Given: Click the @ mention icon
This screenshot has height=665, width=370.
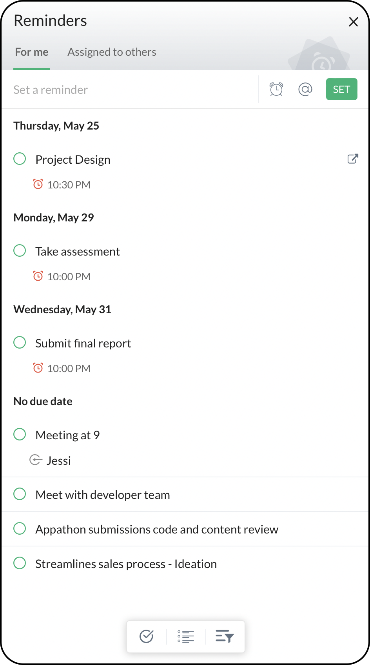Looking at the screenshot, I should click(305, 90).
